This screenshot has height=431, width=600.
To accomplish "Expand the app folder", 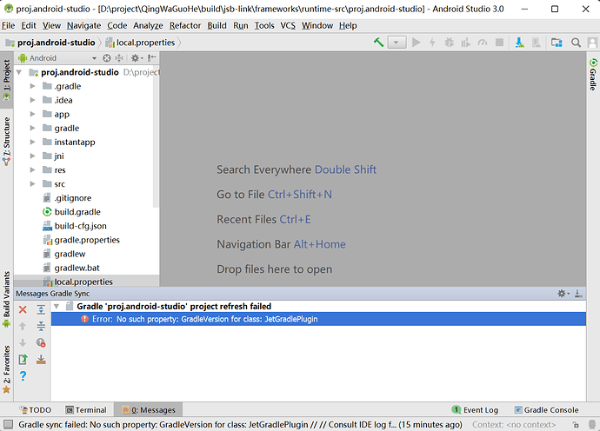I will coord(32,114).
